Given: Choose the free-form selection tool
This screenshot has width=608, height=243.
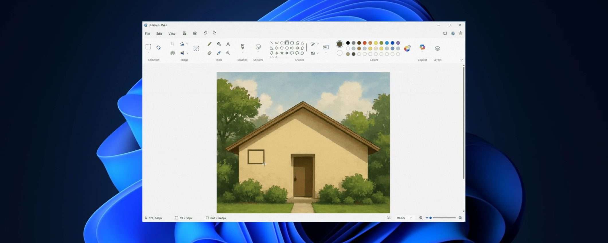Looking at the screenshot, I should 159,48.
